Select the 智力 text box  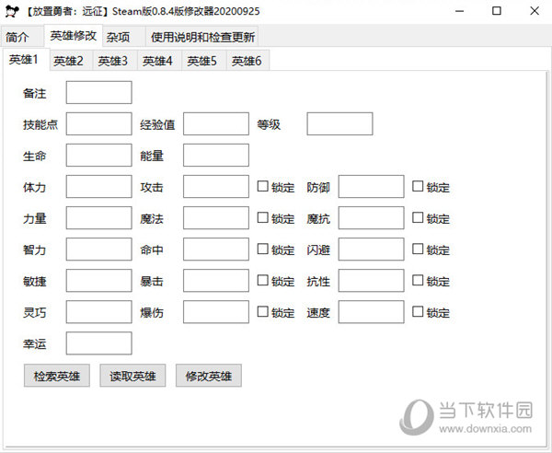click(x=99, y=250)
